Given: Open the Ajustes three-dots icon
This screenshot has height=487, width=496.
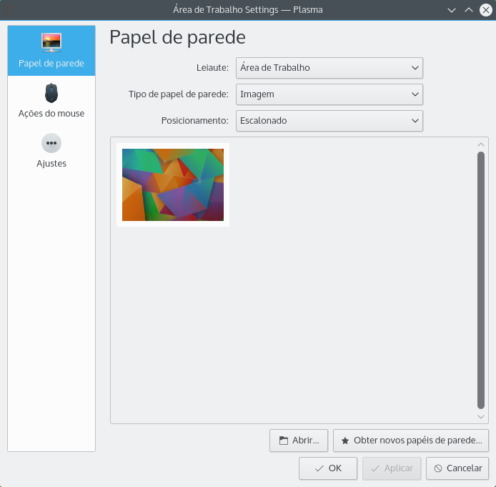Looking at the screenshot, I should 51,143.
